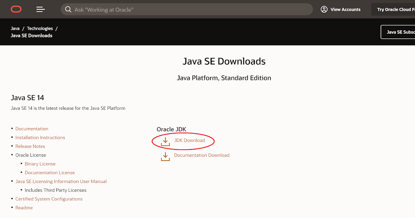Open the Readme link

(24, 207)
